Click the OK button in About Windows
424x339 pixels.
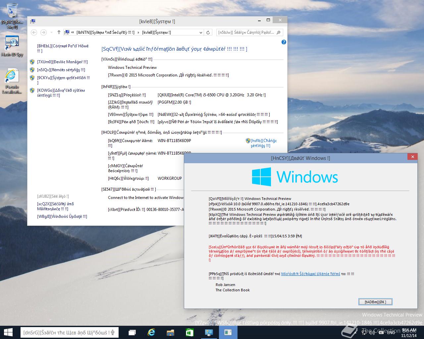click(375, 302)
